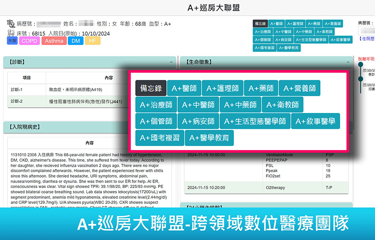Click the 入院日(原始)：10/10/2024 text
This screenshot has width=375, height=240.
pos(79,34)
